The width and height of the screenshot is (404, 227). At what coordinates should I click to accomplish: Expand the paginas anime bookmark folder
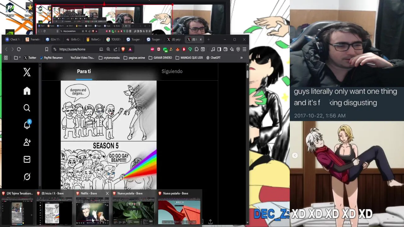pyautogui.click(x=134, y=58)
